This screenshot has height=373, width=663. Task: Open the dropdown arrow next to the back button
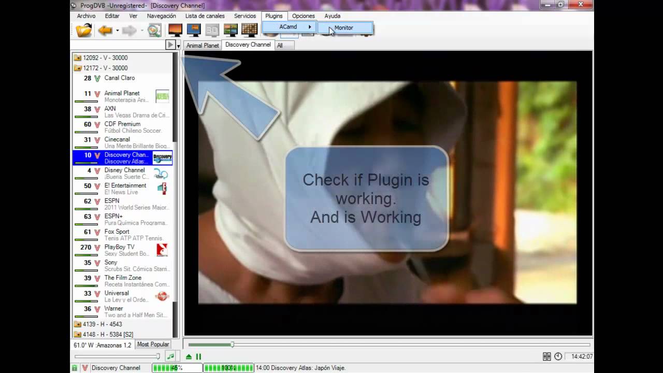point(117,31)
